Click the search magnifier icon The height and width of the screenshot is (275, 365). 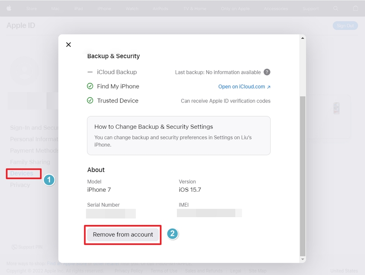tap(336, 8)
